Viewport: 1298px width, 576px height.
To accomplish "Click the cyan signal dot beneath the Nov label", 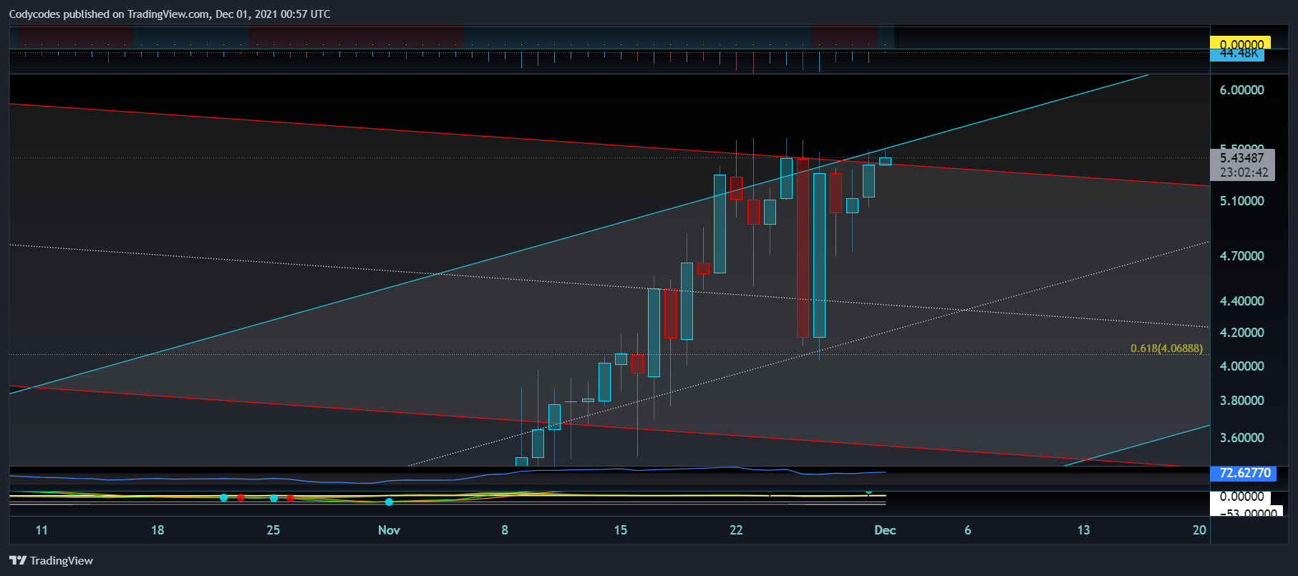I will click(x=389, y=502).
